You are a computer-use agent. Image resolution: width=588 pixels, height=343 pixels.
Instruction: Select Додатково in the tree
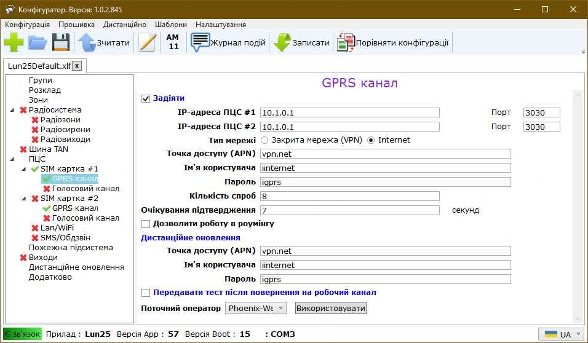50,277
